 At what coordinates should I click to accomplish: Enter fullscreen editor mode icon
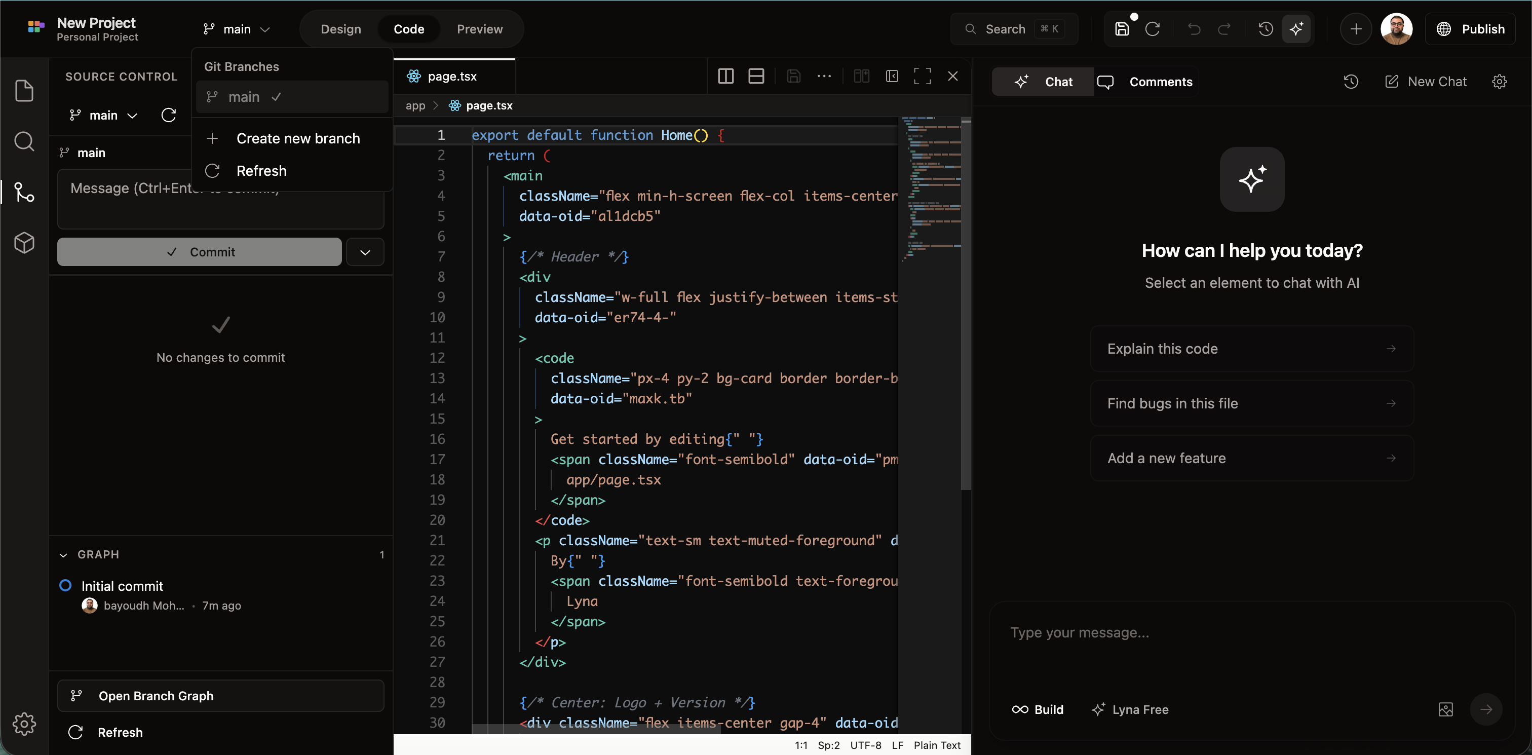click(x=922, y=76)
